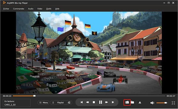
Task: Toggle fullscreen mode icon
Action: coord(173,103)
